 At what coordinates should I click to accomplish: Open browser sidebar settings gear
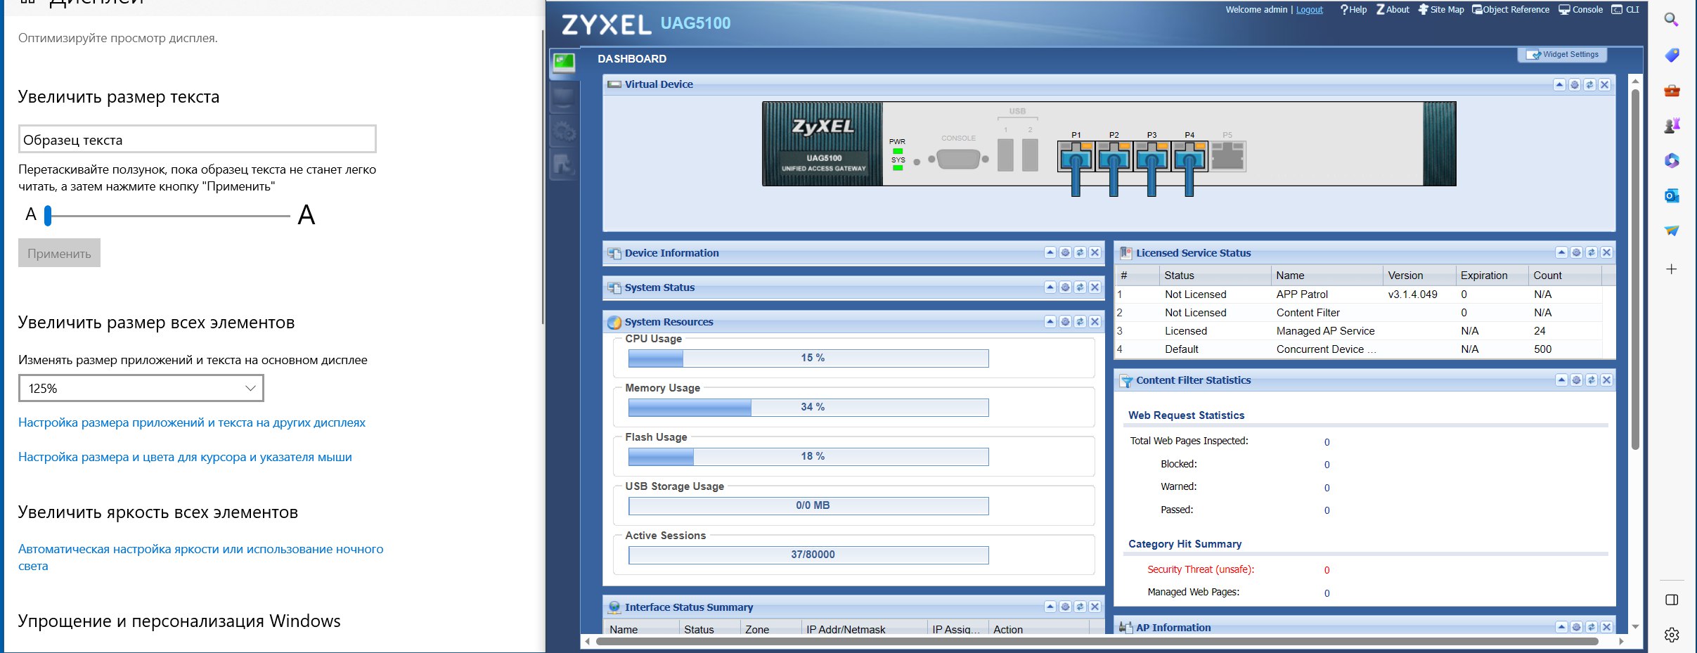1672,635
